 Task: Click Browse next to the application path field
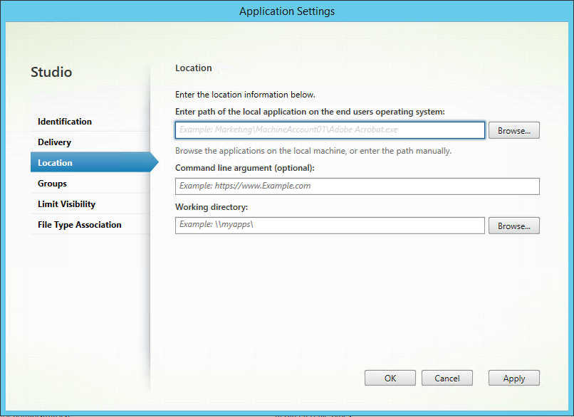pos(513,130)
